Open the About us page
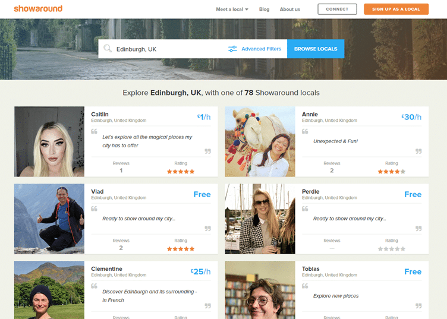The height and width of the screenshot is (319, 447). pos(289,10)
